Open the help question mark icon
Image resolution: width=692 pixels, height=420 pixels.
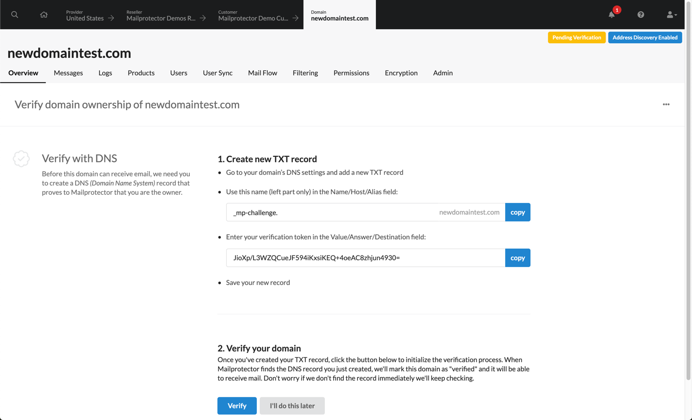(640, 15)
